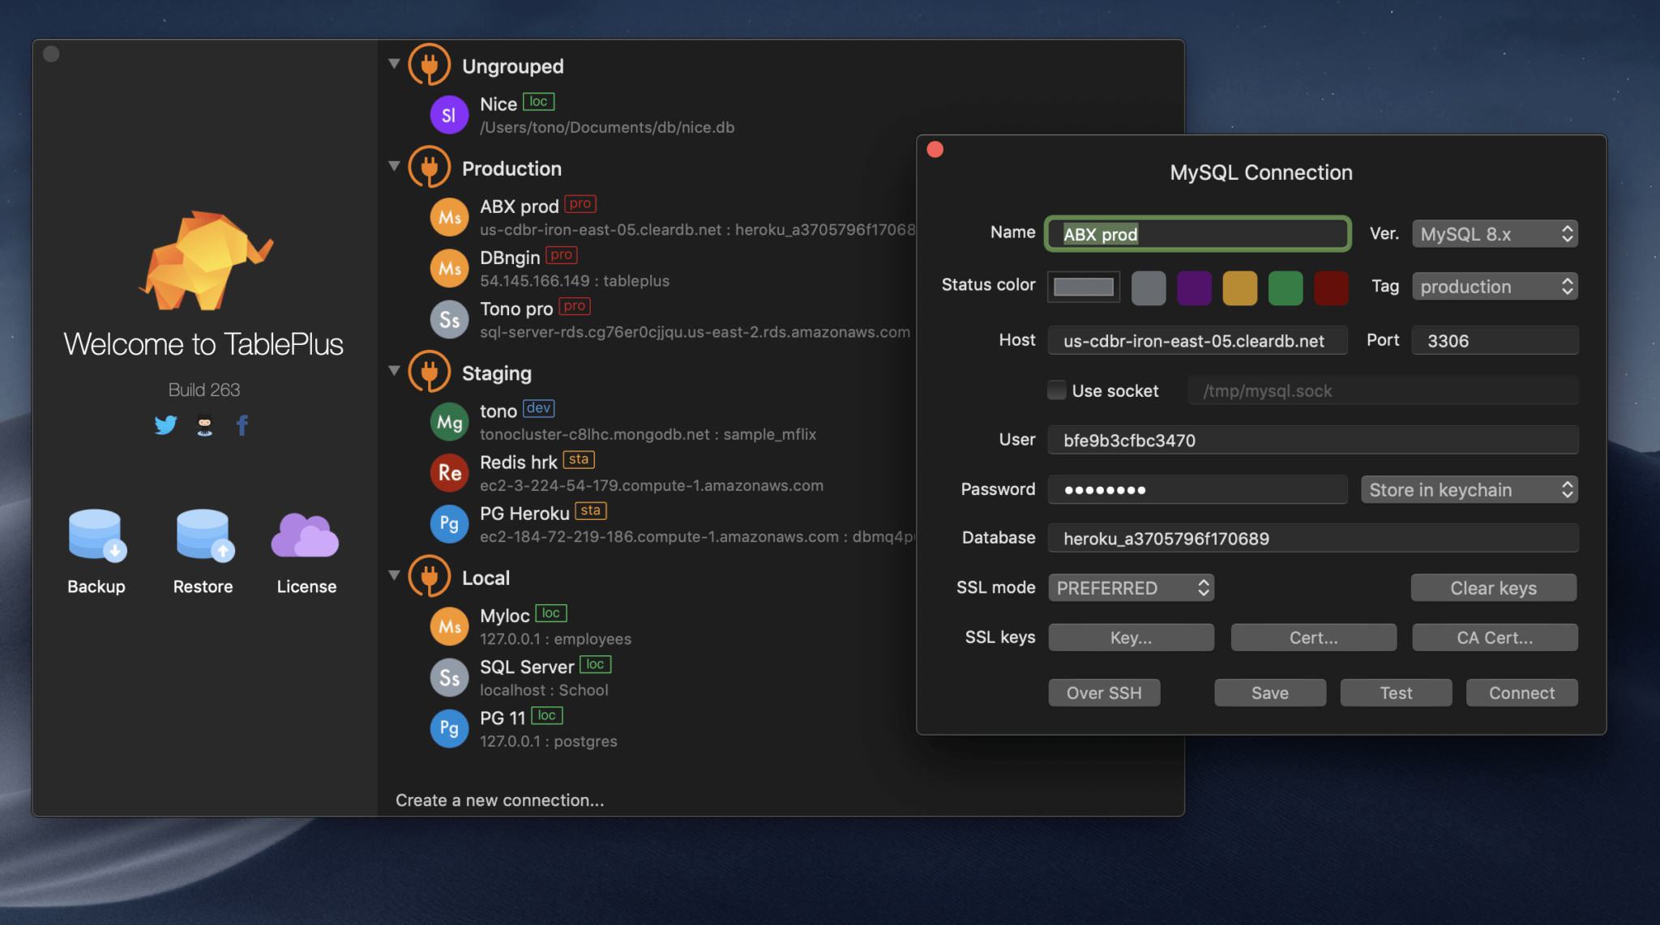Click the Production group plug icon

tap(430, 168)
